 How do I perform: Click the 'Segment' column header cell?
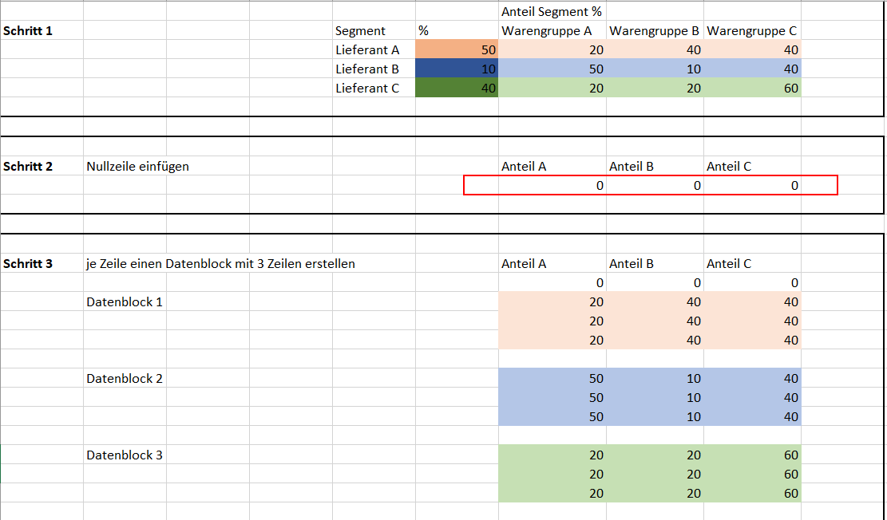(x=374, y=30)
